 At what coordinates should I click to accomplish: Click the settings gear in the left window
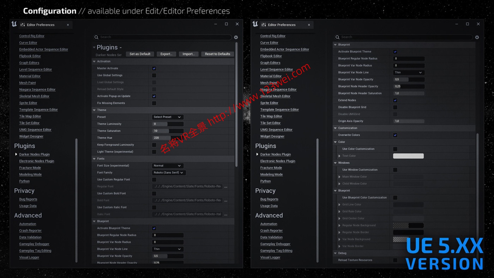tap(236, 37)
